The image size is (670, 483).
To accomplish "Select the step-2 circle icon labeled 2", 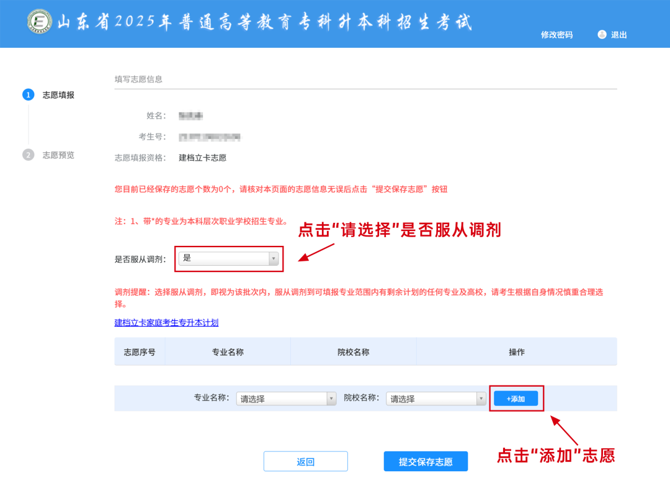I will pyautogui.click(x=29, y=155).
